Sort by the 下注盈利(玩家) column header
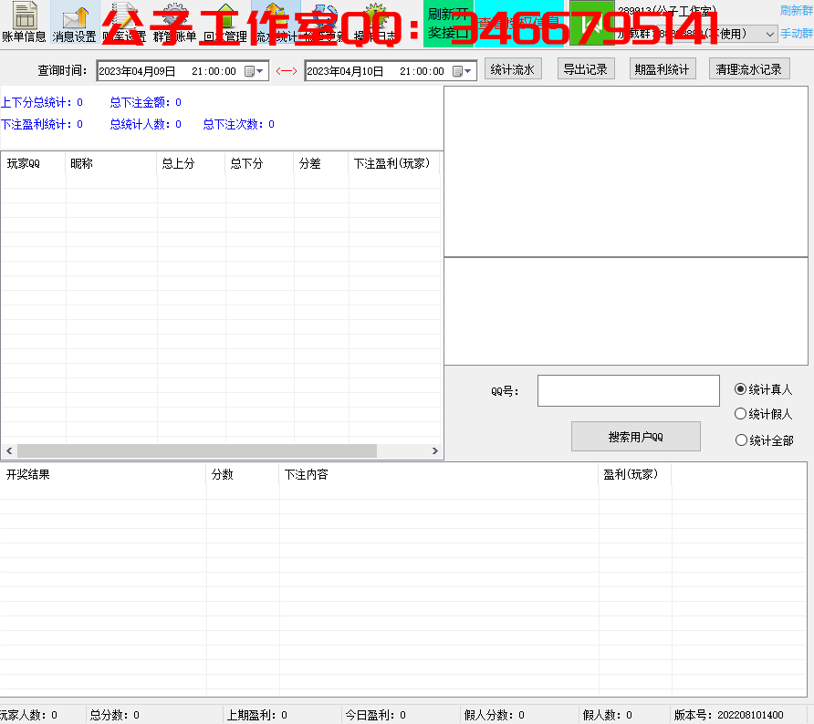The image size is (814, 724). 394,163
